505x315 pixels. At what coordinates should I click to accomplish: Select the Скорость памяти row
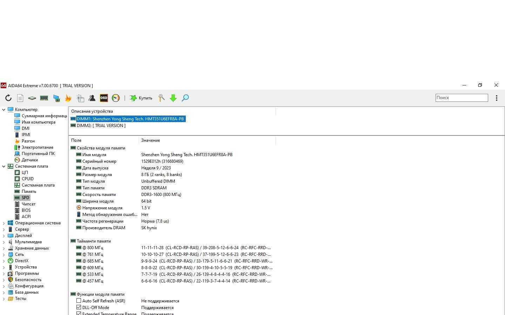pyautogui.click(x=172, y=195)
